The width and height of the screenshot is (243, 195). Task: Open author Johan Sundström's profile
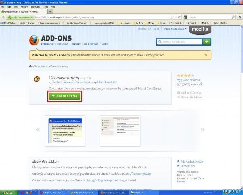click(107, 82)
